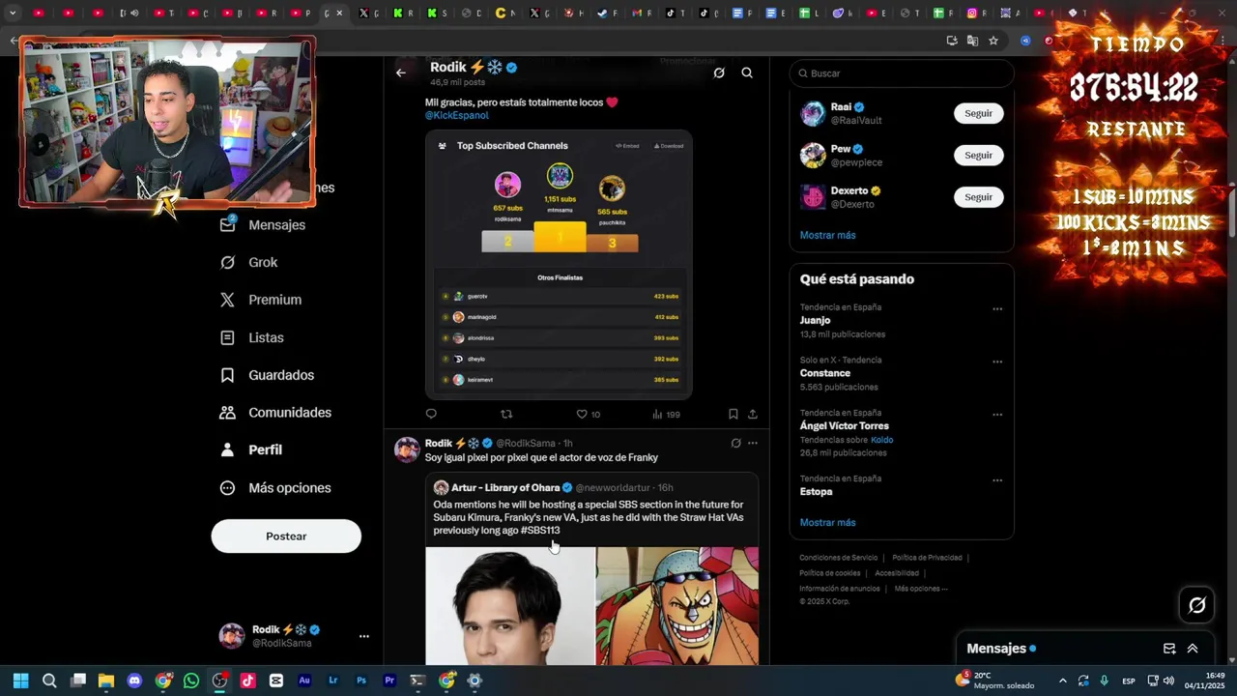This screenshot has height=696, width=1237.
Task: Open the Windows Start menu
Action: [21, 681]
